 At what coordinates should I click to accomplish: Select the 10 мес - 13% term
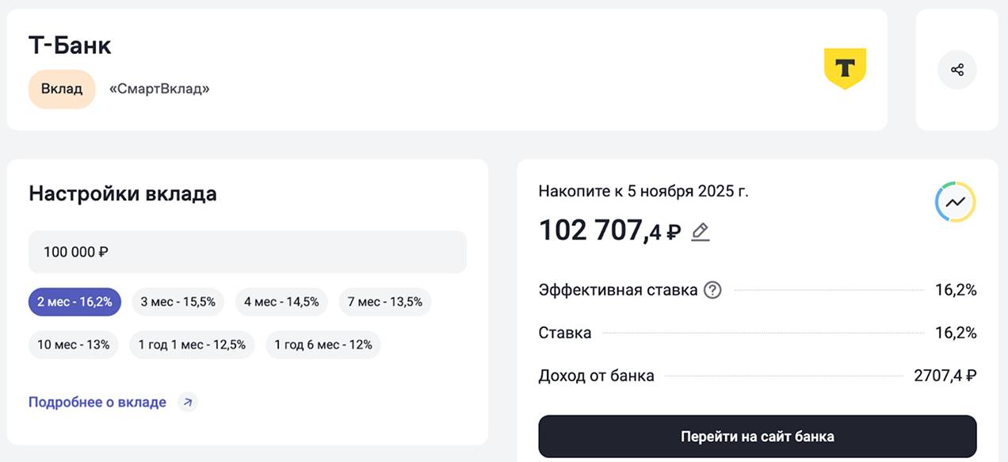tap(74, 345)
